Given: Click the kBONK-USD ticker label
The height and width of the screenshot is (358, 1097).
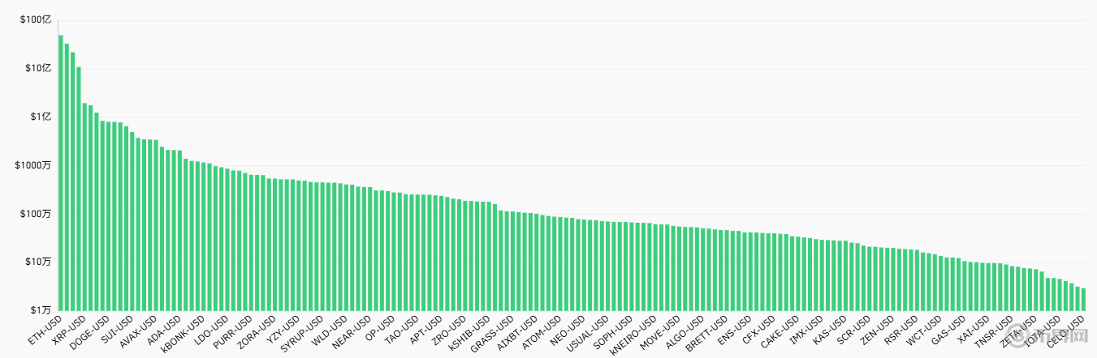Looking at the screenshot, I should coord(184,333).
